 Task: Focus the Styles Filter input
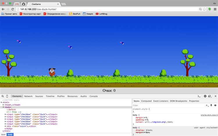168,105
